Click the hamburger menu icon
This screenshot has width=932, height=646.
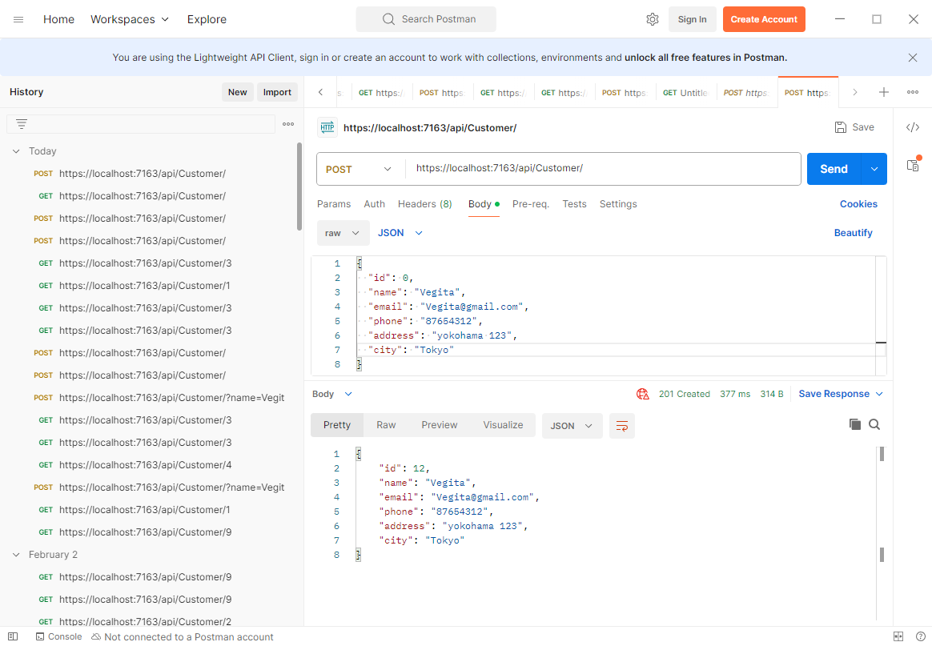pos(18,19)
